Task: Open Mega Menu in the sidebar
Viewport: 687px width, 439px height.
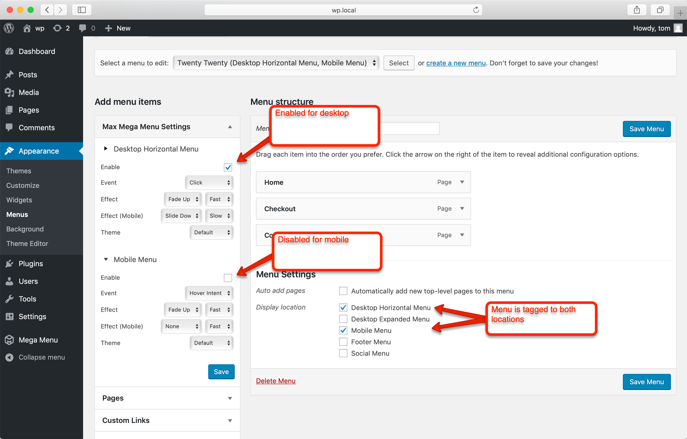Action: 38,340
